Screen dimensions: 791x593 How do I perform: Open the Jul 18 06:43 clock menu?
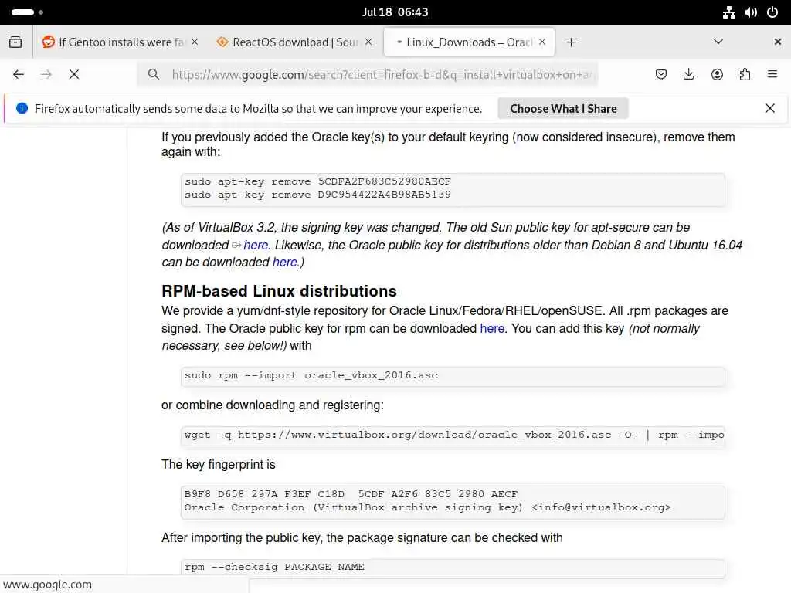[x=395, y=12]
